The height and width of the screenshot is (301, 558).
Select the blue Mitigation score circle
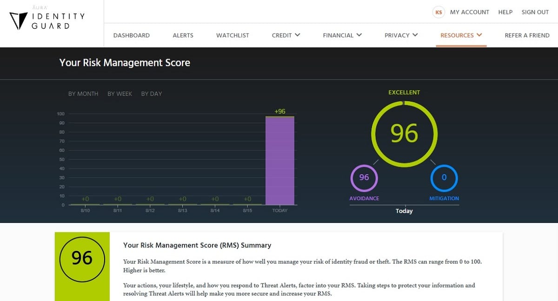click(x=444, y=178)
